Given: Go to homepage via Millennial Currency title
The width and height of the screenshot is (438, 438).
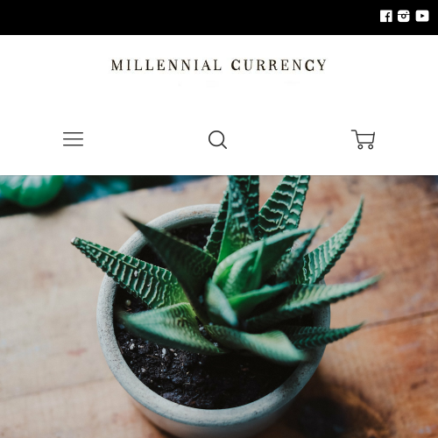Looking at the screenshot, I should pyautogui.click(x=218, y=65).
